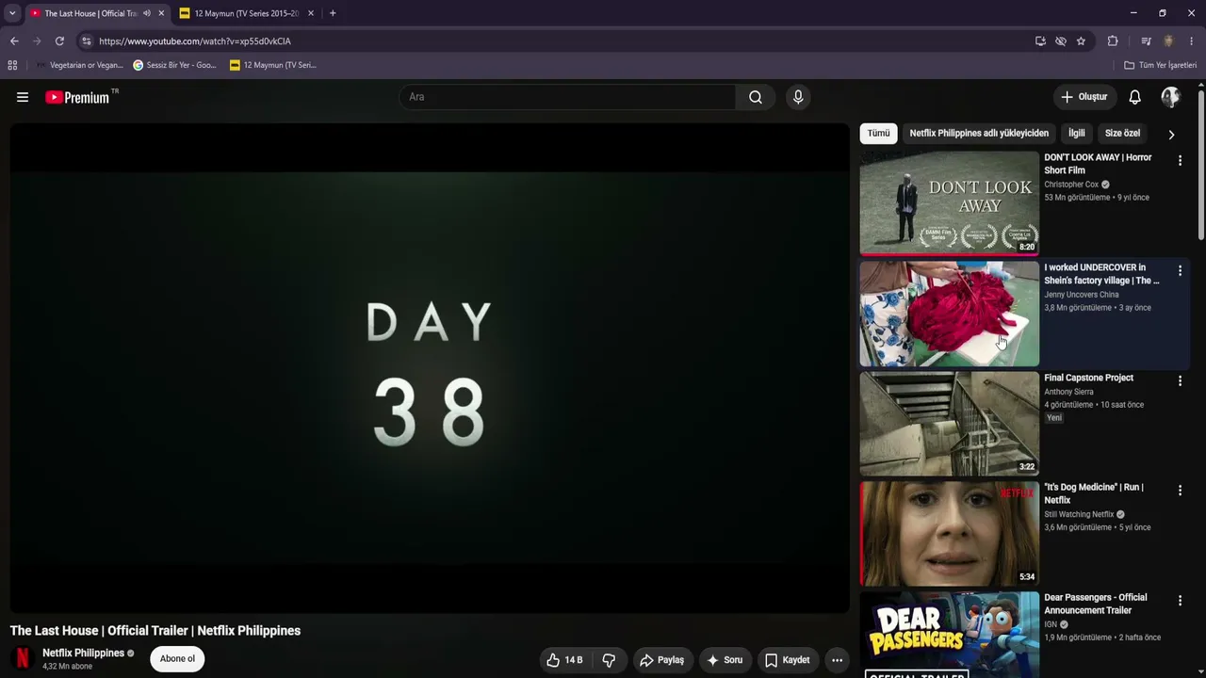The width and height of the screenshot is (1206, 678).
Task: Reload the current page
Action: coord(59,41)
